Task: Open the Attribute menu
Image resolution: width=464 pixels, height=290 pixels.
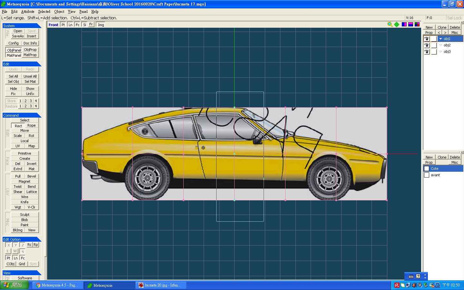Action: 28,12
